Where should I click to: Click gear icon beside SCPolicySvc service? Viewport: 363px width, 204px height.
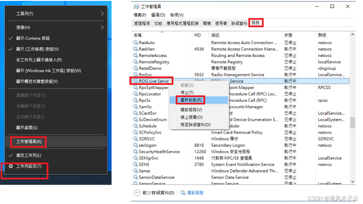136,132
